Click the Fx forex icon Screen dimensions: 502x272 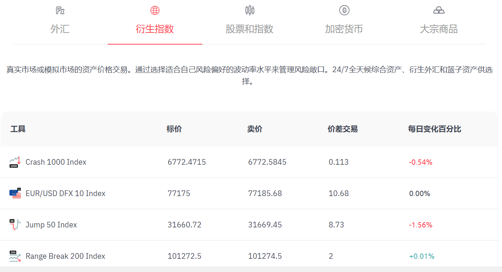60,10
